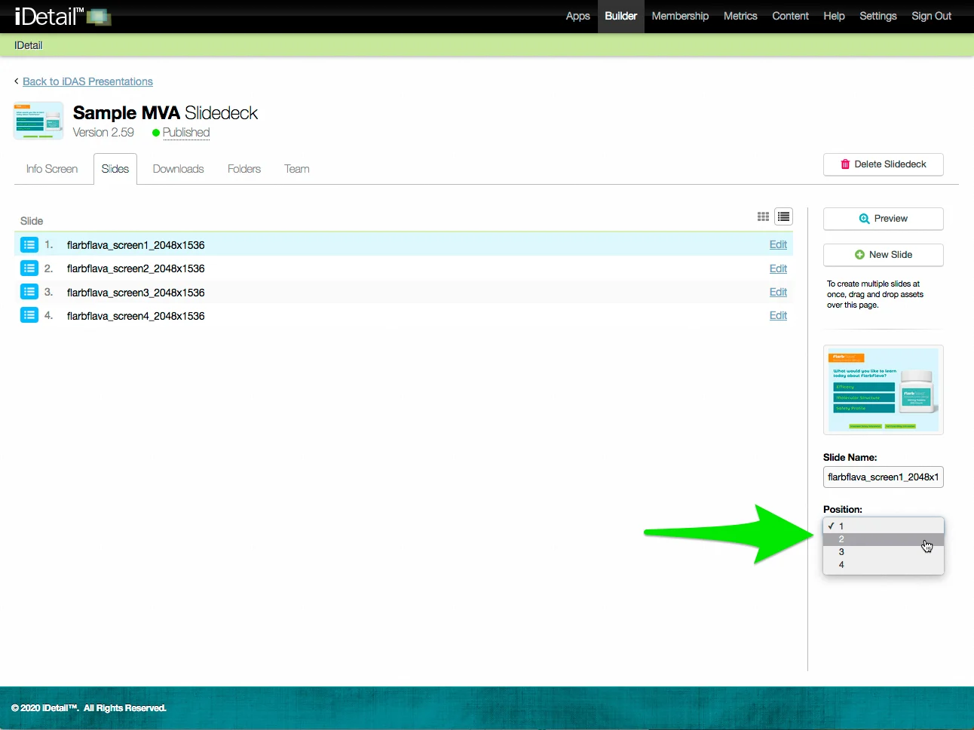Click list icon for flarbflava_screen2 slide
Image resolution: width=974 pixels, height=730 pixels.
[x=29, y=268]
